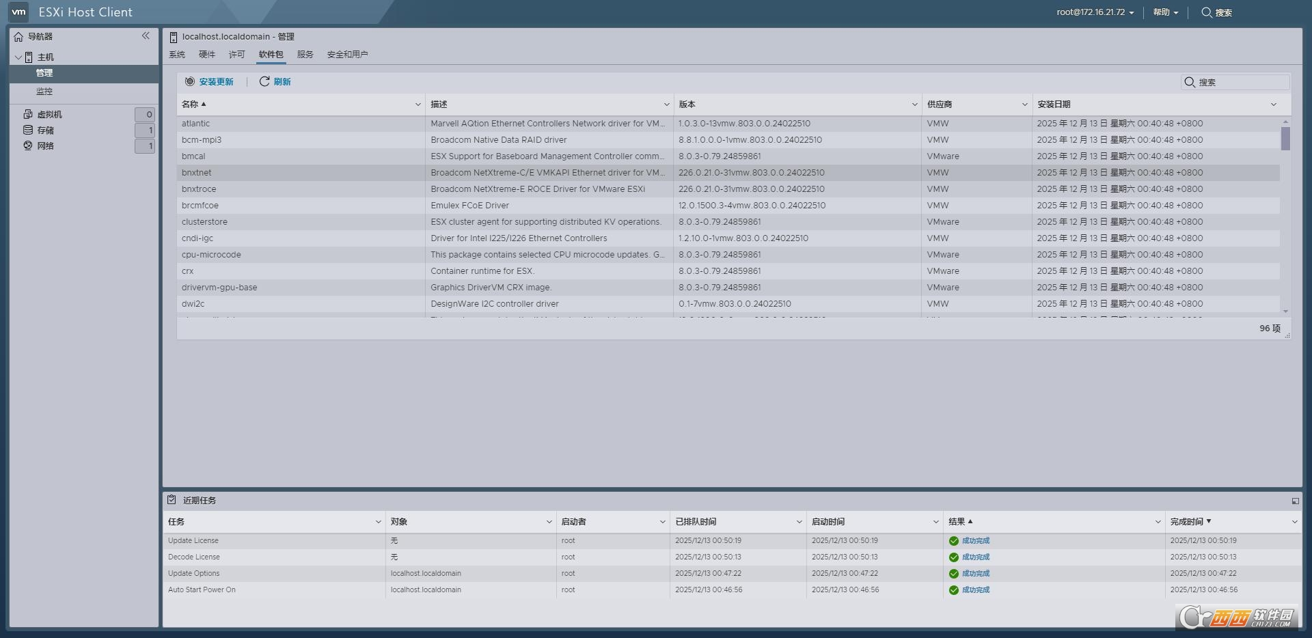Select Monitor under Host in the navigator
1312x638 pixels.
pyautogui.click(x=44, y=92)
